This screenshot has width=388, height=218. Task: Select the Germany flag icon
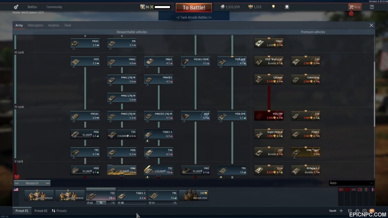[x=341, y=190]
